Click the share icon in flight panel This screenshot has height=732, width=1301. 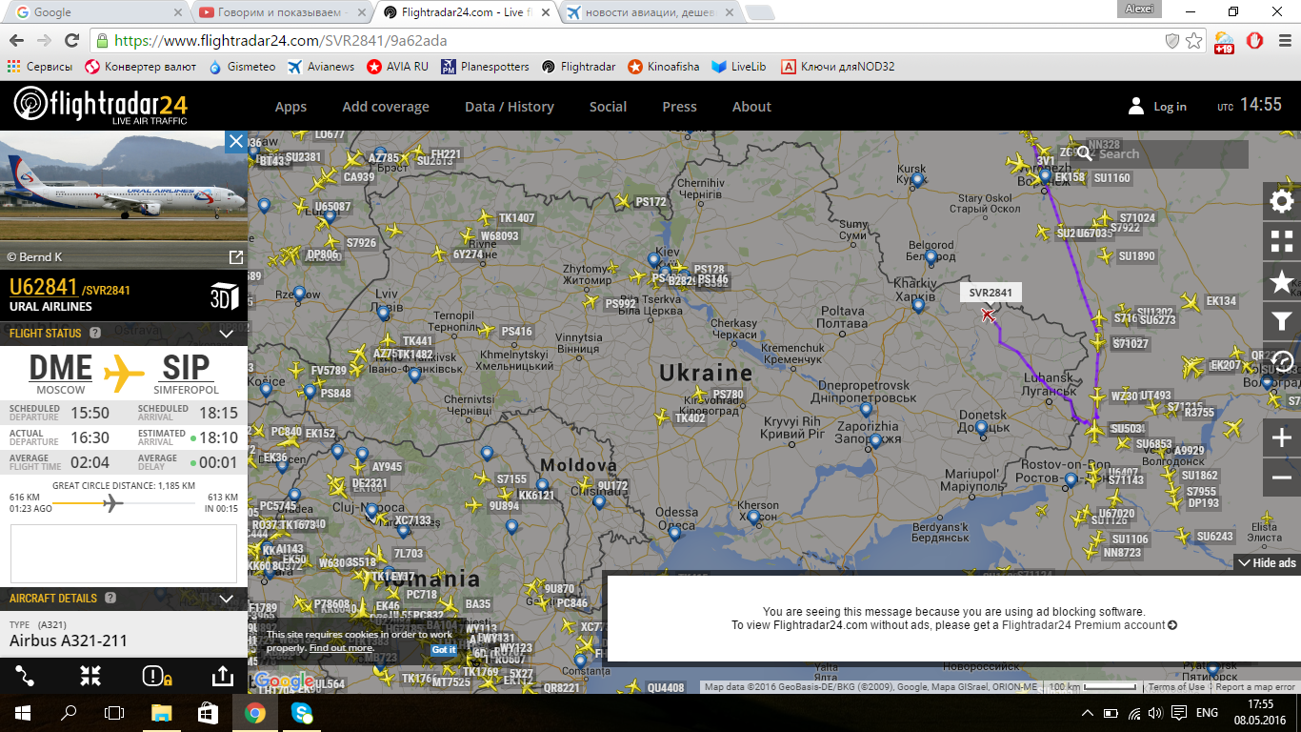click(x=221, y=676)
